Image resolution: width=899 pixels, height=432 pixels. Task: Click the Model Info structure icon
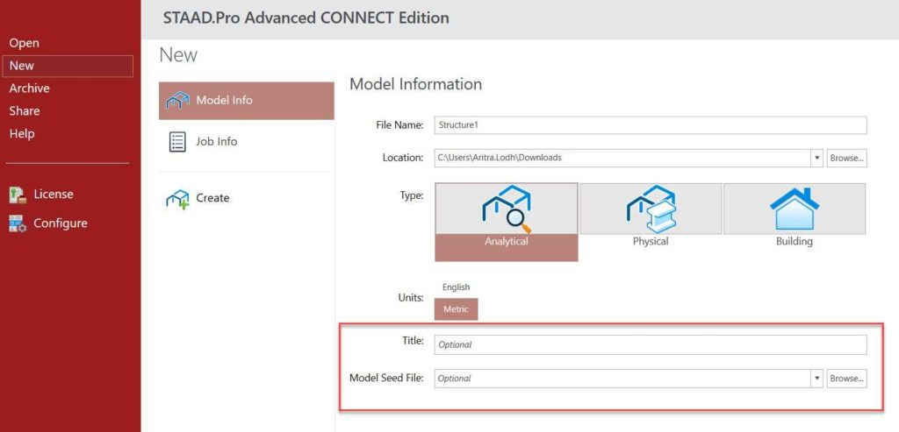click(177, 101)
